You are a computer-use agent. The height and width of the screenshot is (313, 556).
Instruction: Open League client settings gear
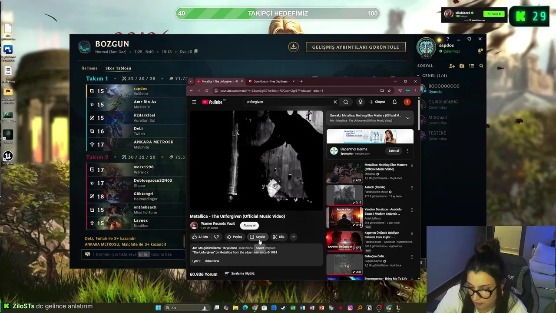click(x=469, y=39)
